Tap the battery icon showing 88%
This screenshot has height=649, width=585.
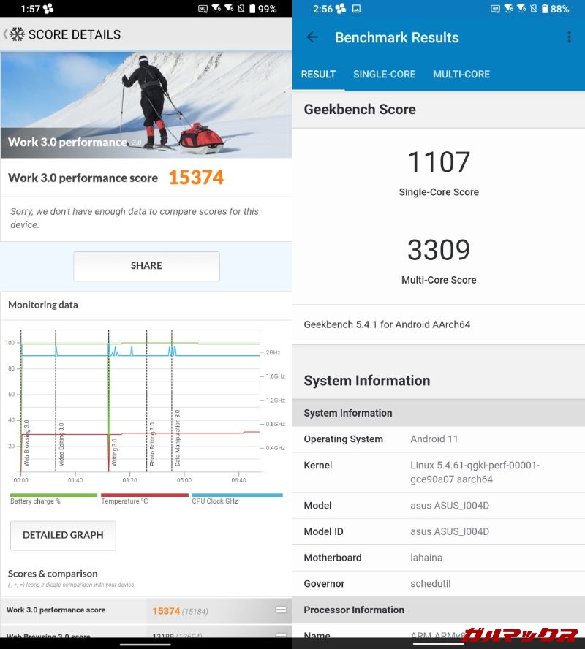tap(545, 9)
